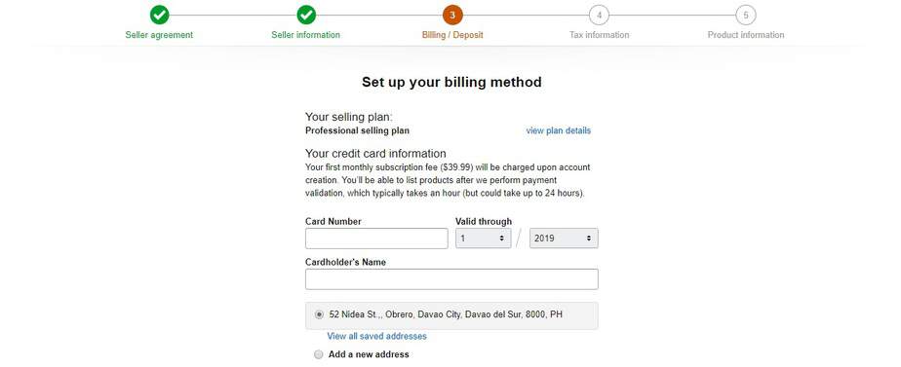Open view plan details link
The width and height of the screenshot is (901, 367).
[559, 130]
